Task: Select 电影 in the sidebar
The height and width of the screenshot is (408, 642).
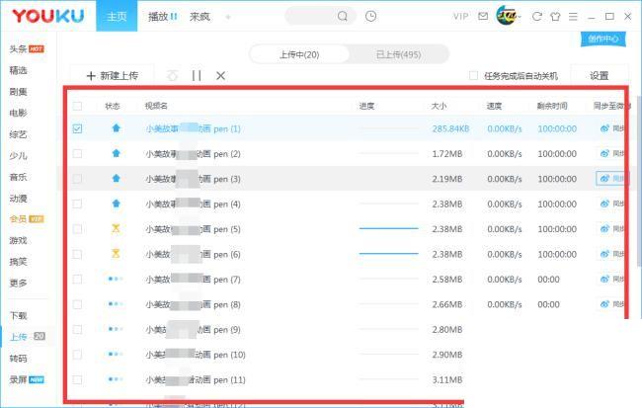Action: click(x=18, y=113)
